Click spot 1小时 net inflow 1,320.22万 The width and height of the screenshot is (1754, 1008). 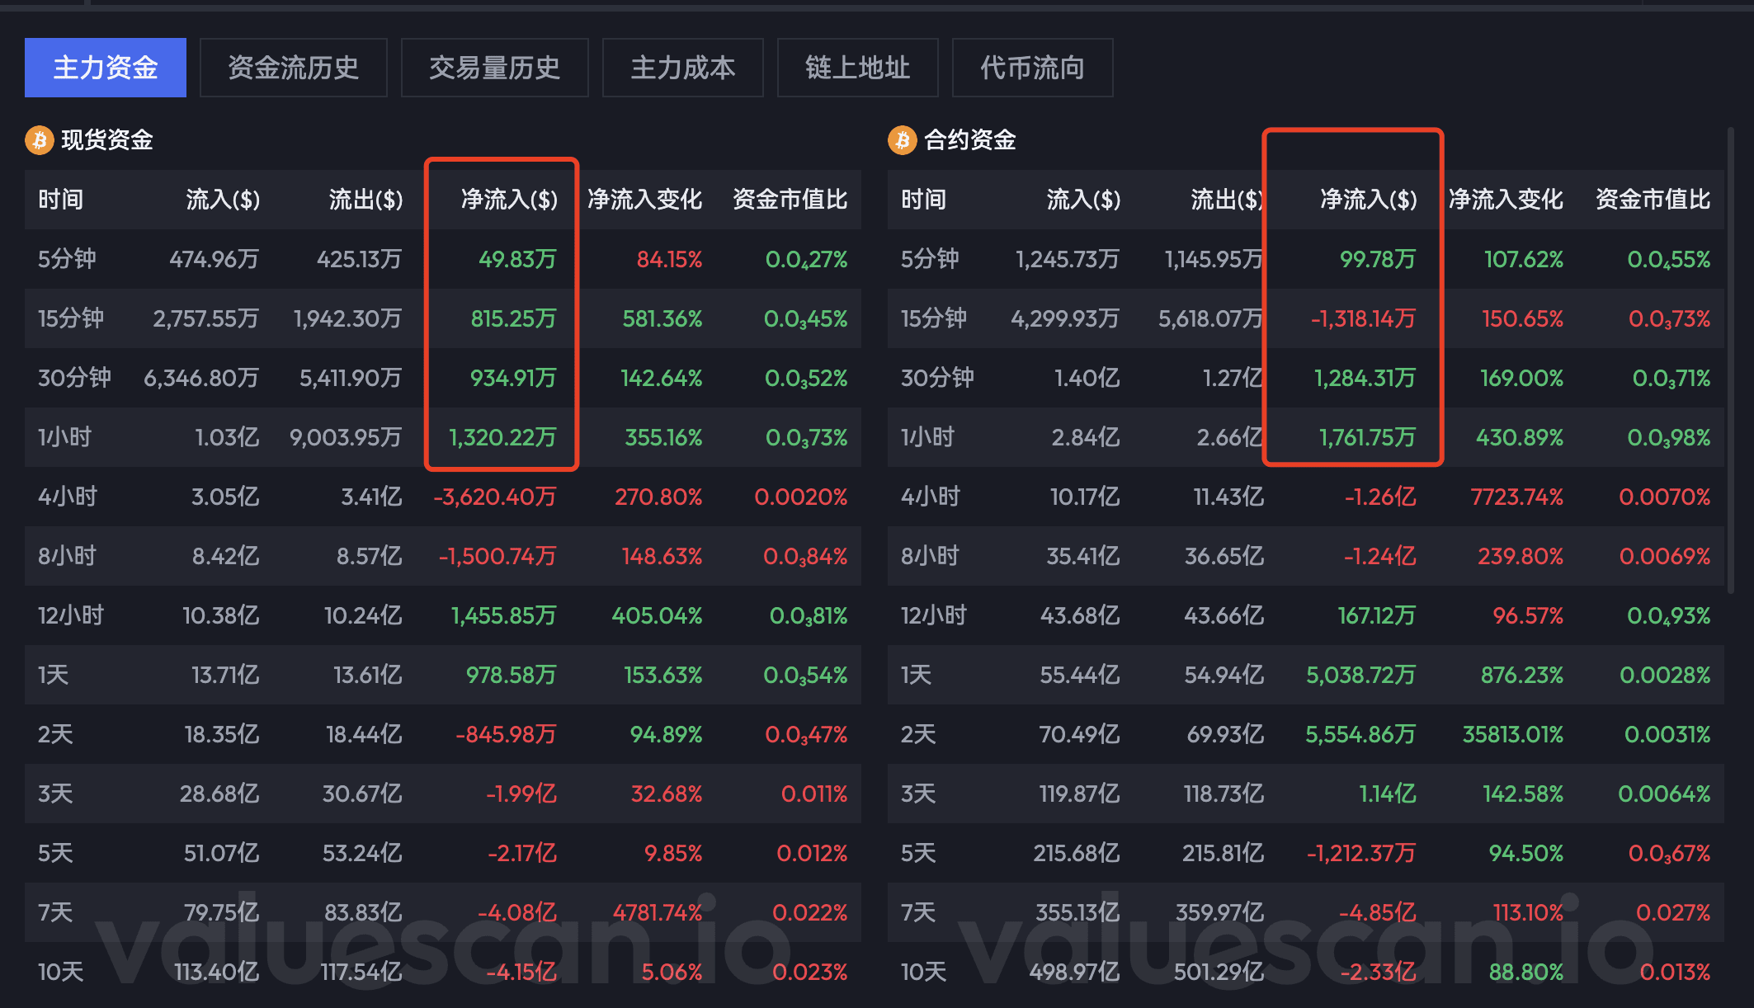click(502, 437)
